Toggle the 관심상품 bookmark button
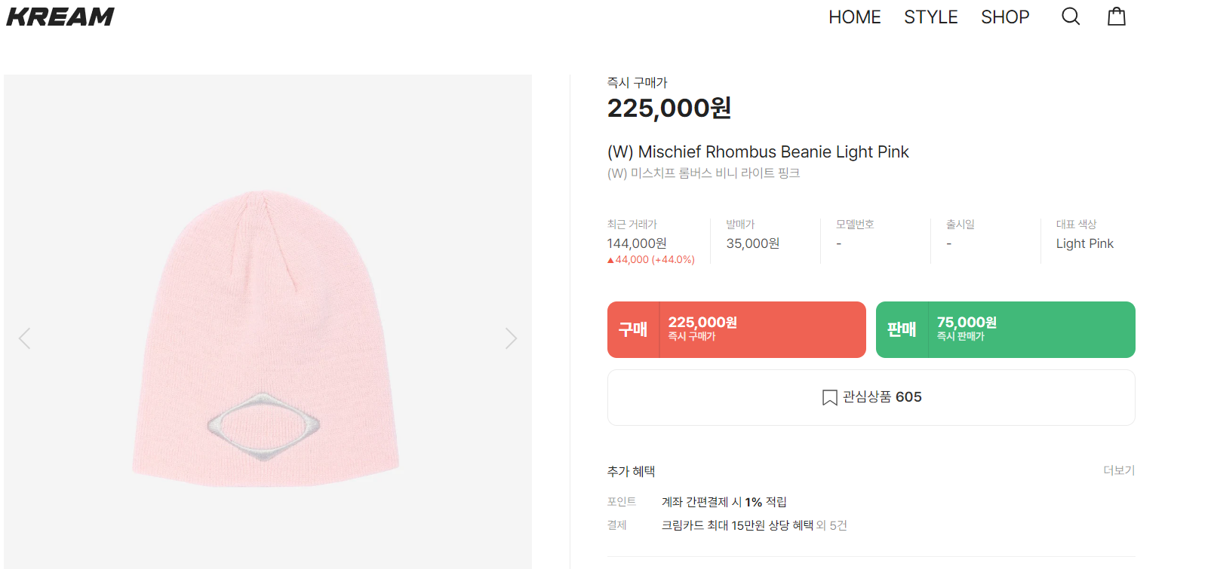1211x569 pixels. click(x=871, y=397)
